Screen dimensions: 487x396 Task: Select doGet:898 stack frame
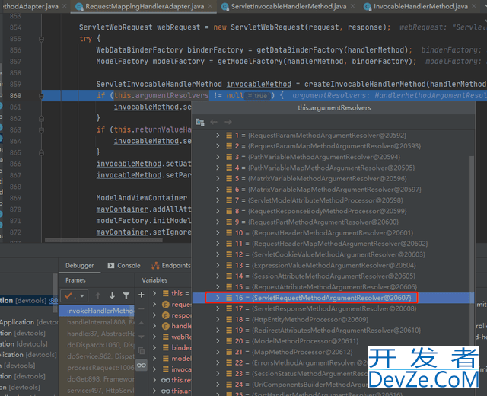click(x=97, y=379)
